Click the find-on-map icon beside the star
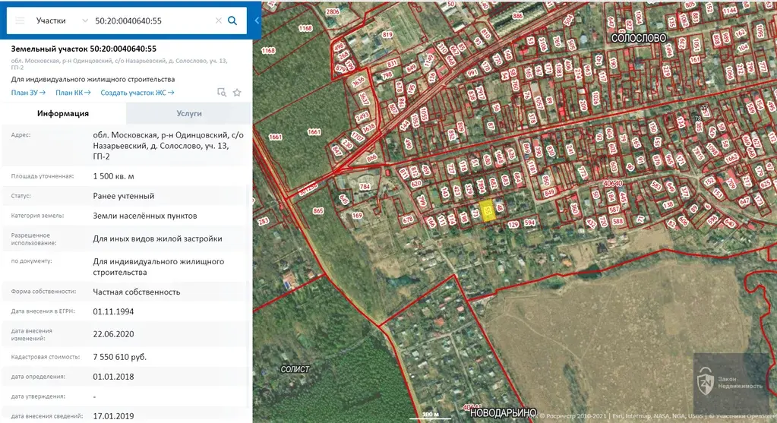Viewport: 777px width, 423px height. click(x=221, y=93)
